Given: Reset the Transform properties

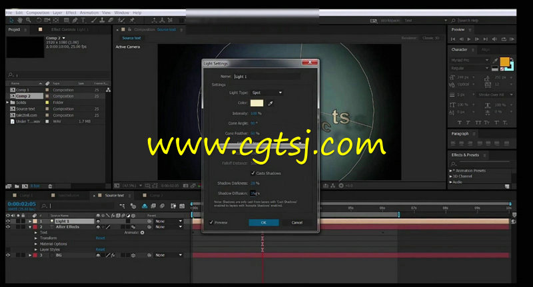Looking at the screenshot, I should (x=101, y=238).
